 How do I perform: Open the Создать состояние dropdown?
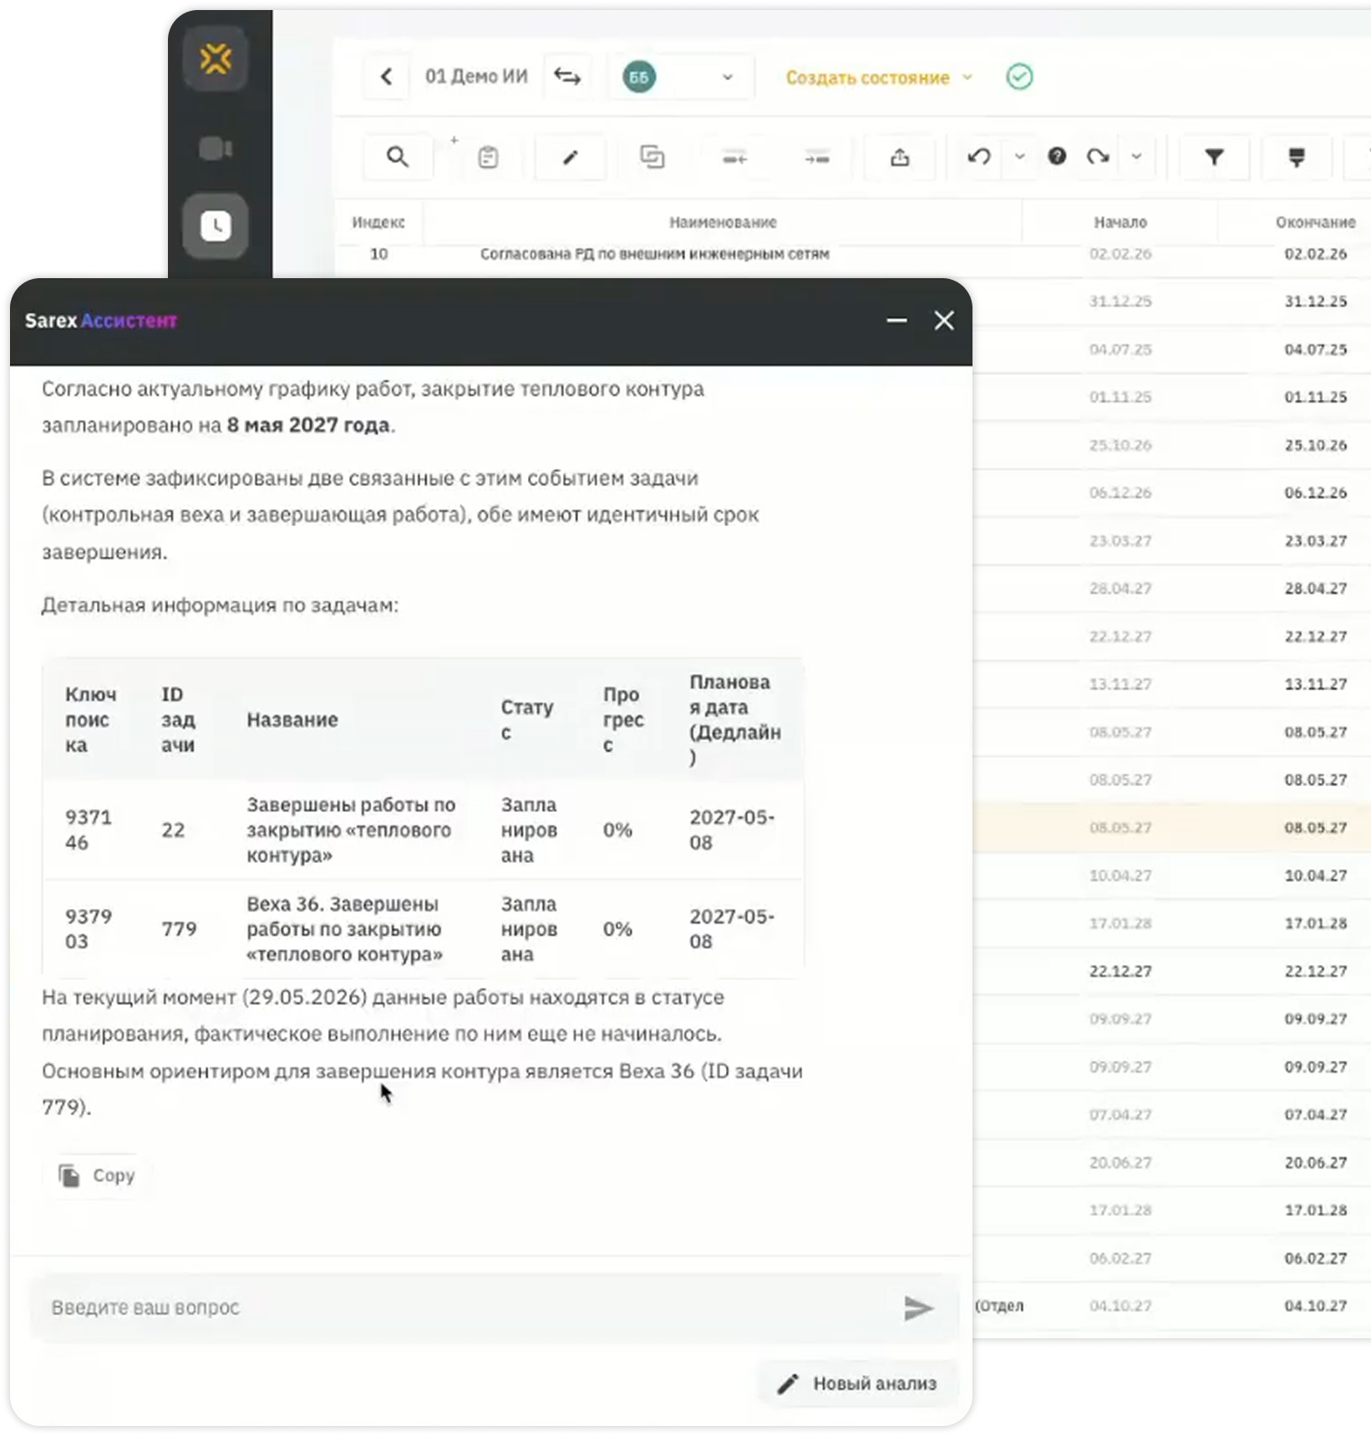(879, 78)
